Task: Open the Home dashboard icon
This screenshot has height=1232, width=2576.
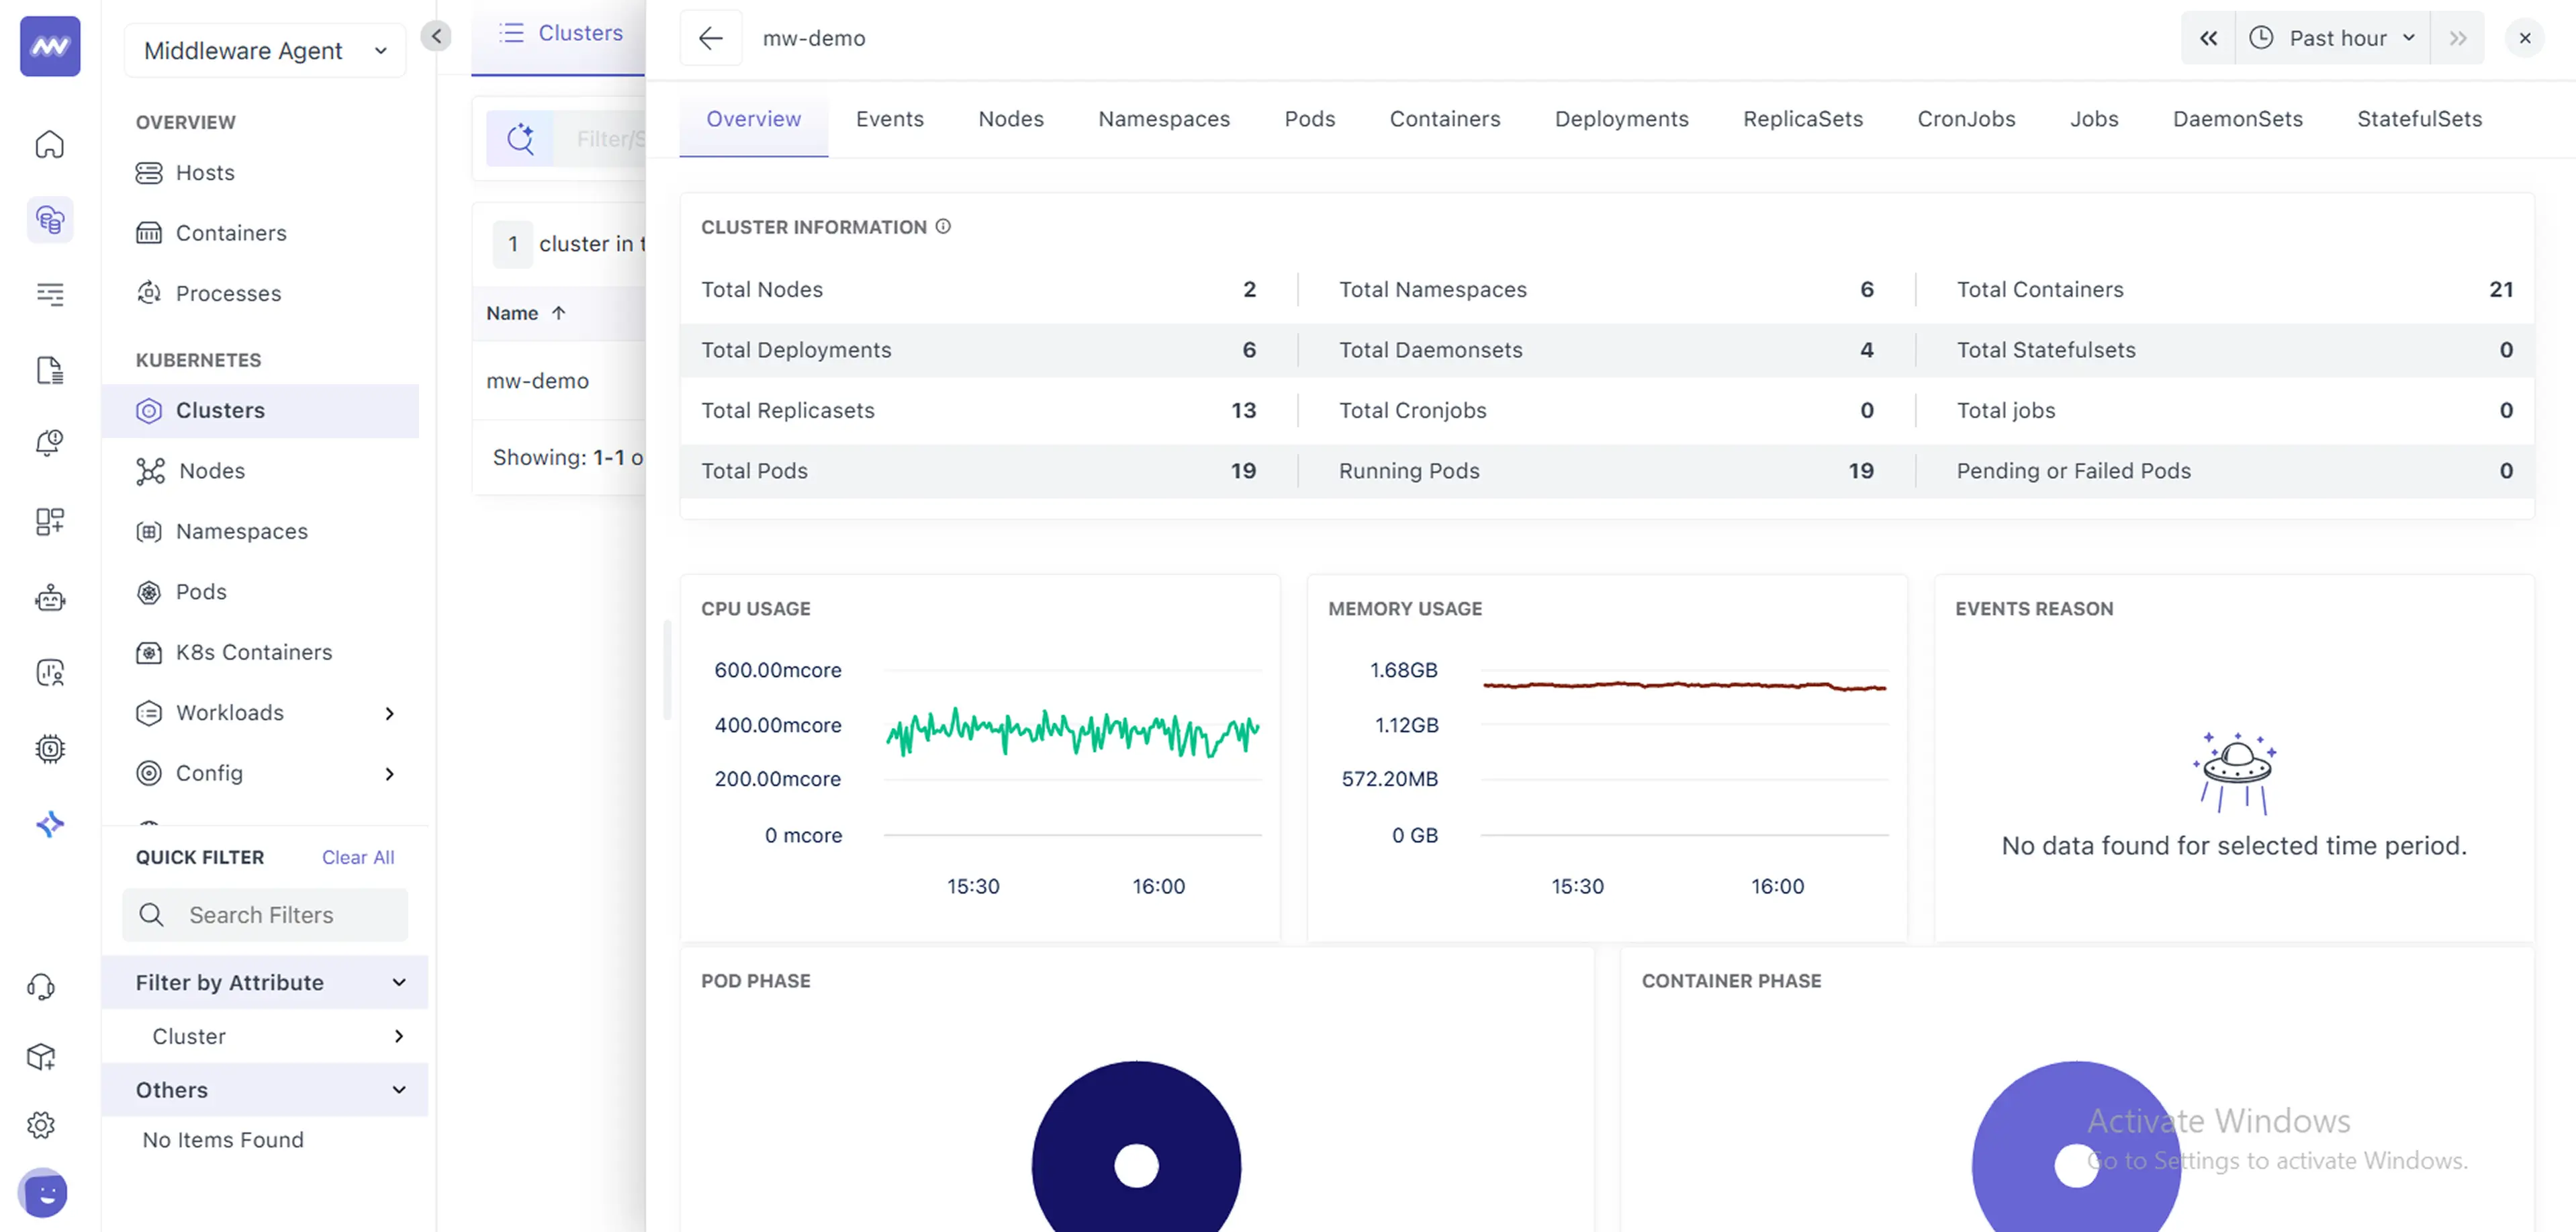Action: click(x=49, y=144)
